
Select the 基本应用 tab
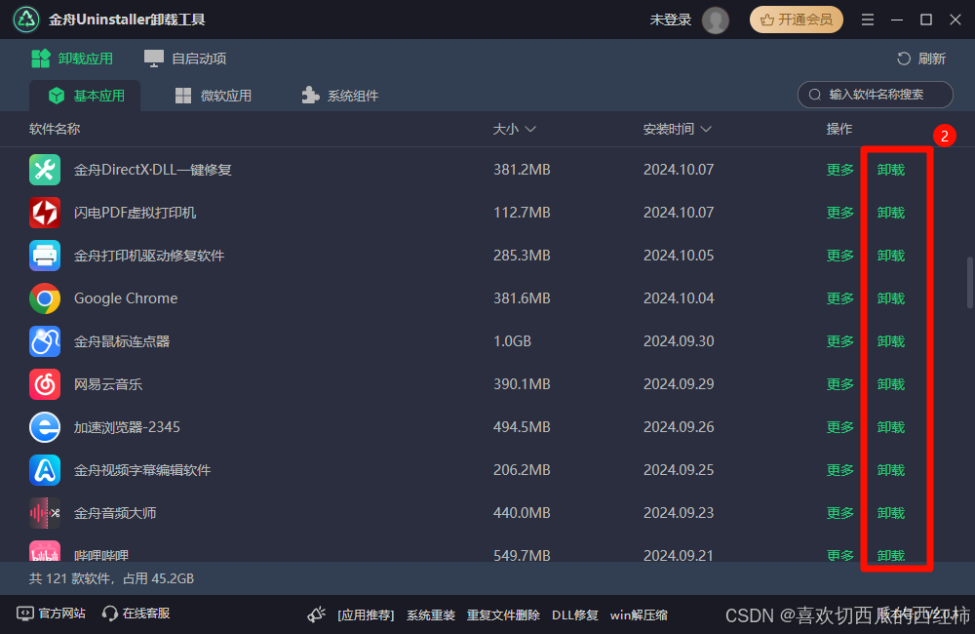pyautogui.click(x=86, y=96)
